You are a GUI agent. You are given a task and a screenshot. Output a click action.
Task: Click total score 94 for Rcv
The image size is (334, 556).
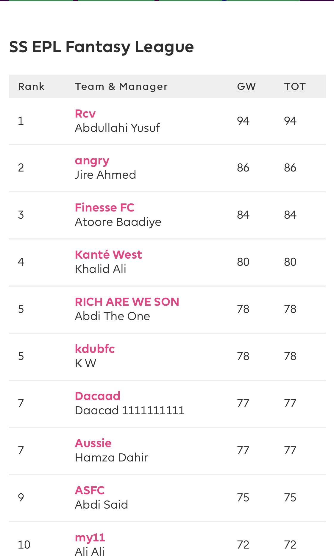pyautogui.click(x=290, y=121)
